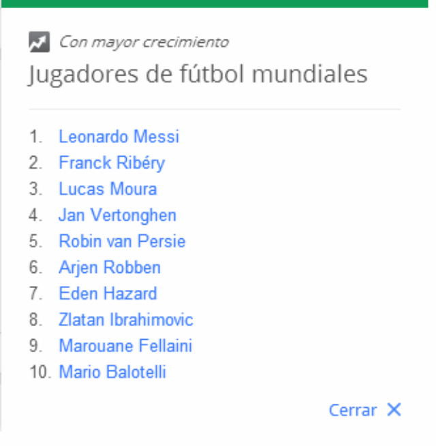Screen dimensions: 436x446
Task: Click the divider line under the heading
Action: 215,109
